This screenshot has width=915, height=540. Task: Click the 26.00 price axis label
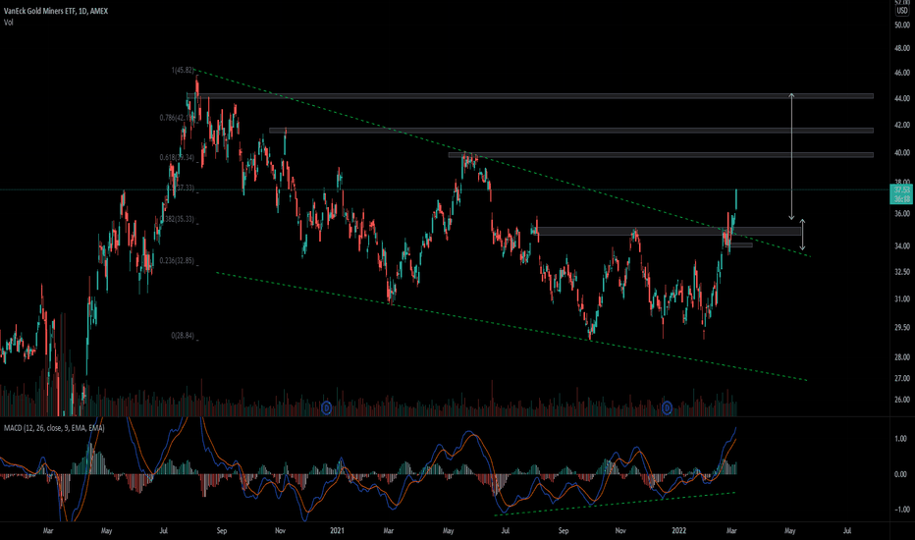pyautogui.click(x=902, y=400)
